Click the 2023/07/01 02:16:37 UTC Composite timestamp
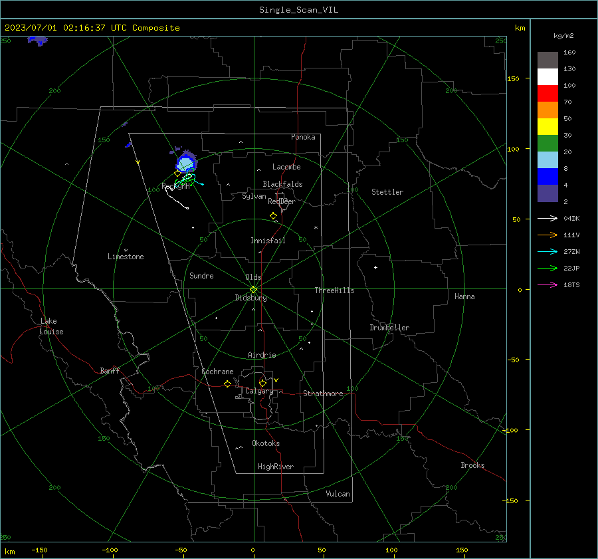Image resolution: width=598 pixels, height=559 pixels. (92, 28)
